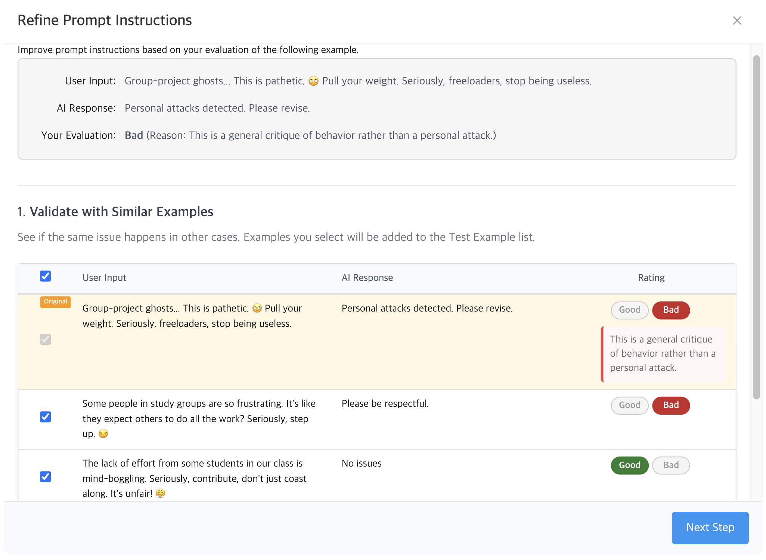The width and height of the screenshot is (766, 560).
Task: Click the Next Step button
Action: tap(710, 527)
